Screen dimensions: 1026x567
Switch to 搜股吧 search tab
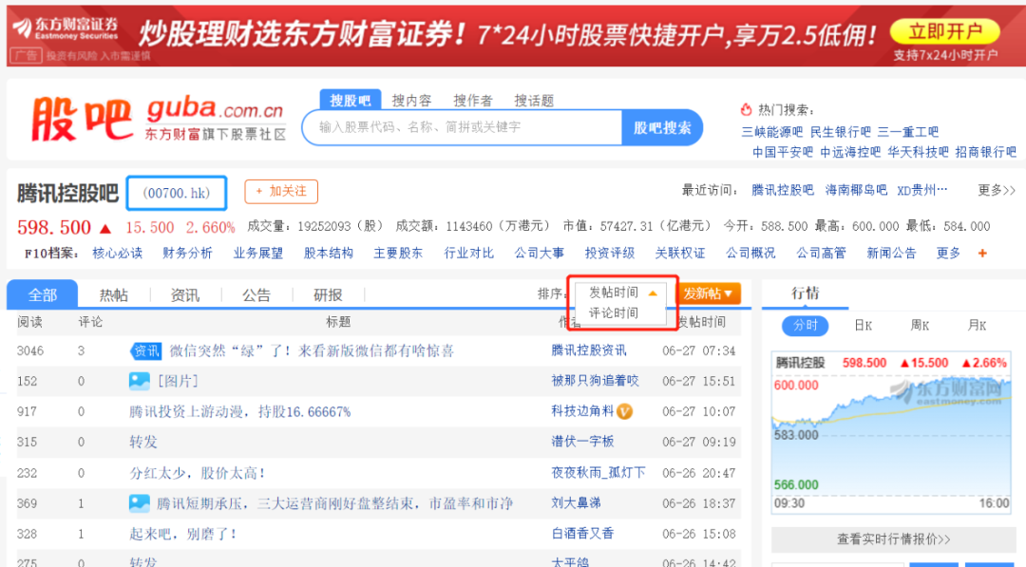click(350, 100)
